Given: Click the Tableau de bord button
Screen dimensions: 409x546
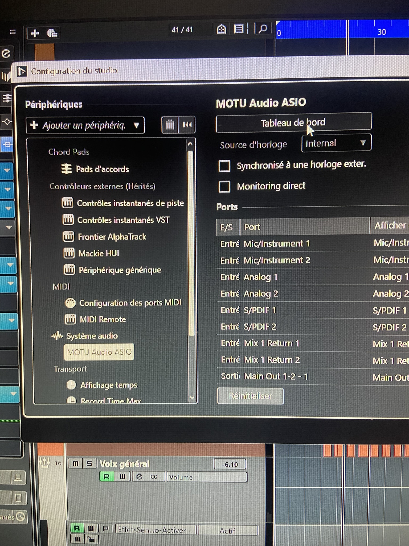Looking at the screenshot, I should [x=293, y=123].
